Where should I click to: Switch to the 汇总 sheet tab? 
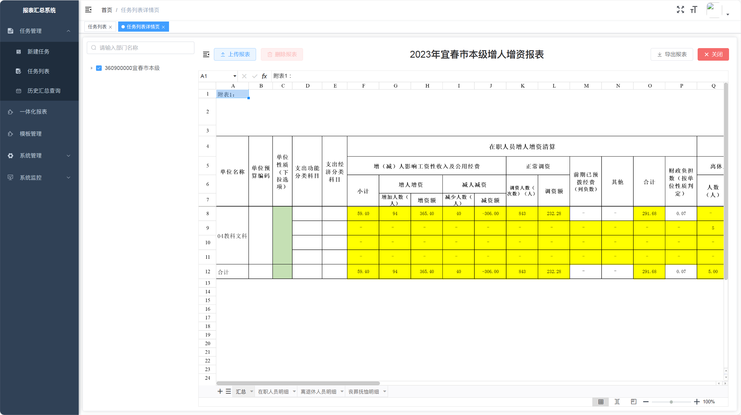point(241,392)
